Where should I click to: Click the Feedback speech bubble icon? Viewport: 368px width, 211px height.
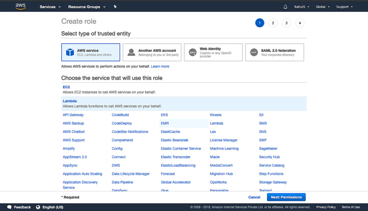coord(9,207)
